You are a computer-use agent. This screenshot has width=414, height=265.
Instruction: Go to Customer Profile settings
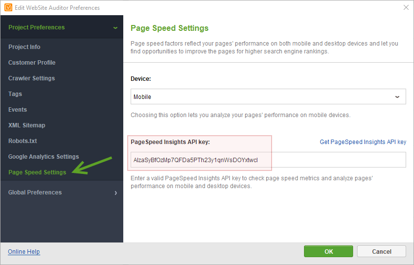pos(32,63)
